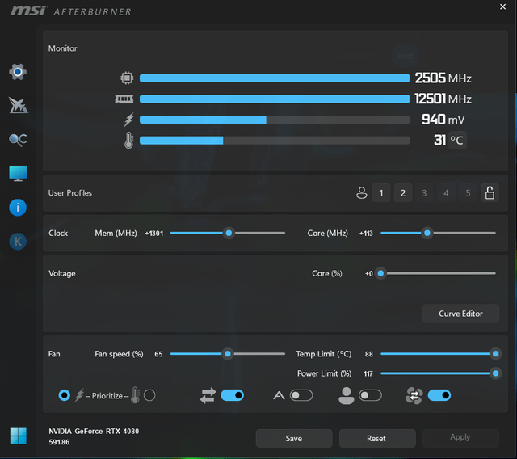Image resolution: width=517 pixels, height=459 pixels.
Task: Launch Kombustor with the K icon
Action: click(x=18, y=241)
